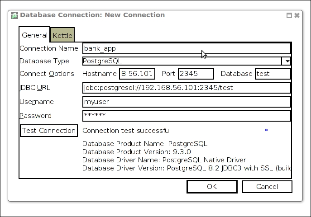Screen dimensions: 311x217
Task: Switch to the General tab
Action: (x=34, y=35)
